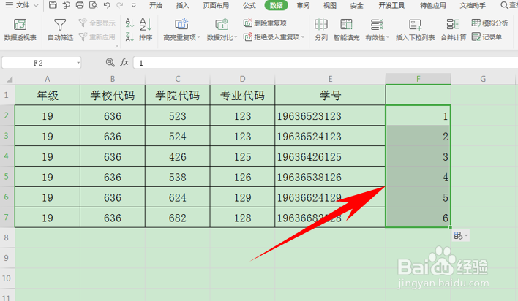Click the sort ascending A-Z icon

129,23
